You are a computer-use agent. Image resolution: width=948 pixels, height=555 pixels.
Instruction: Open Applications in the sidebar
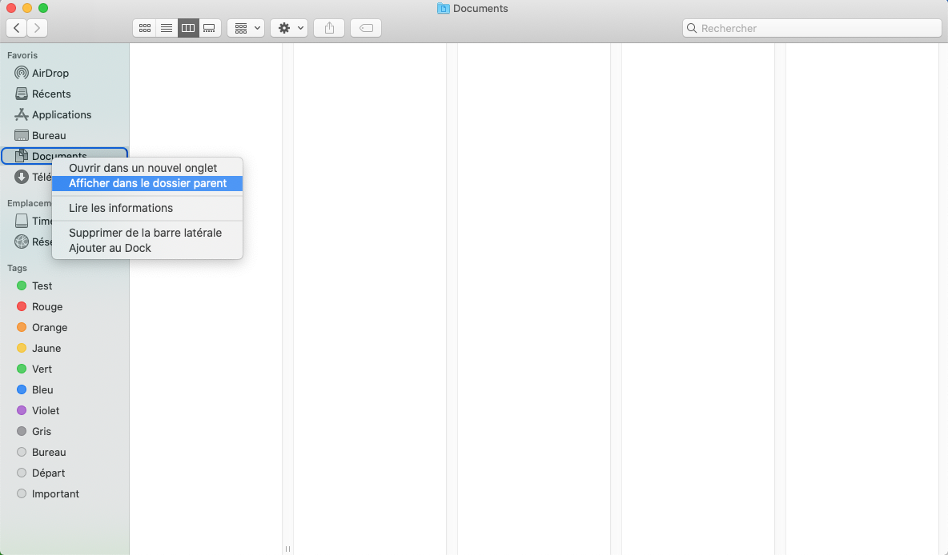pyautogui.click(x=61, y=114)
